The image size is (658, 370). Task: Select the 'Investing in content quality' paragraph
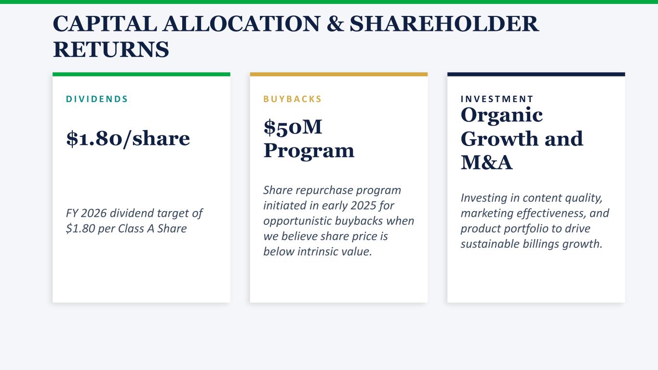click(x=535, y=221)
